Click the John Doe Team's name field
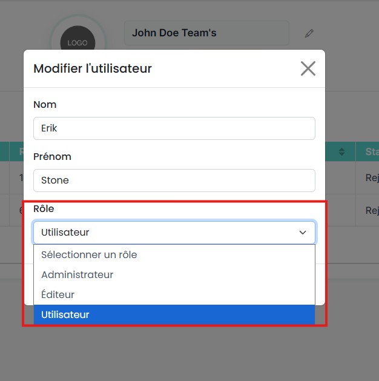 point(206,33)
